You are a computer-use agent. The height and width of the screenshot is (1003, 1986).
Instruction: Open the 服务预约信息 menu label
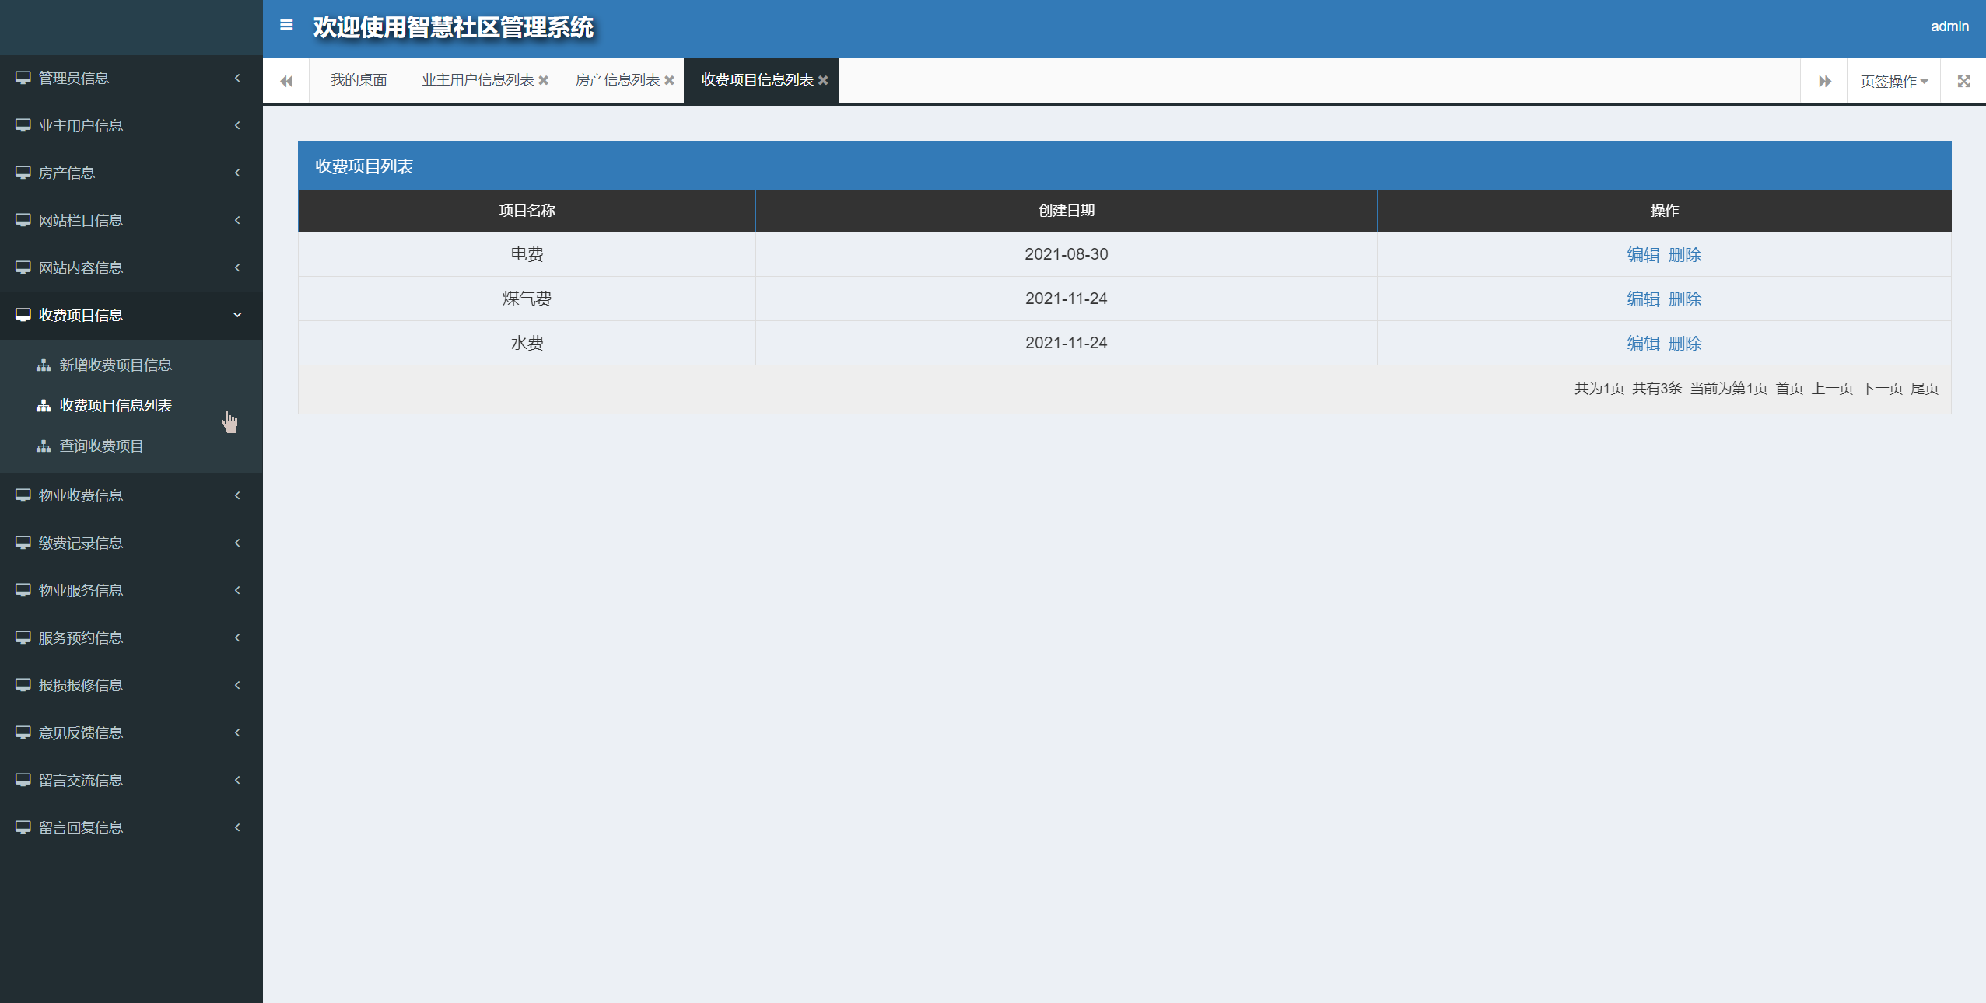point(81,638)
